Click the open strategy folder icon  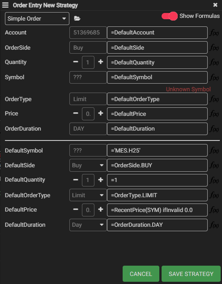pos(77,18)
